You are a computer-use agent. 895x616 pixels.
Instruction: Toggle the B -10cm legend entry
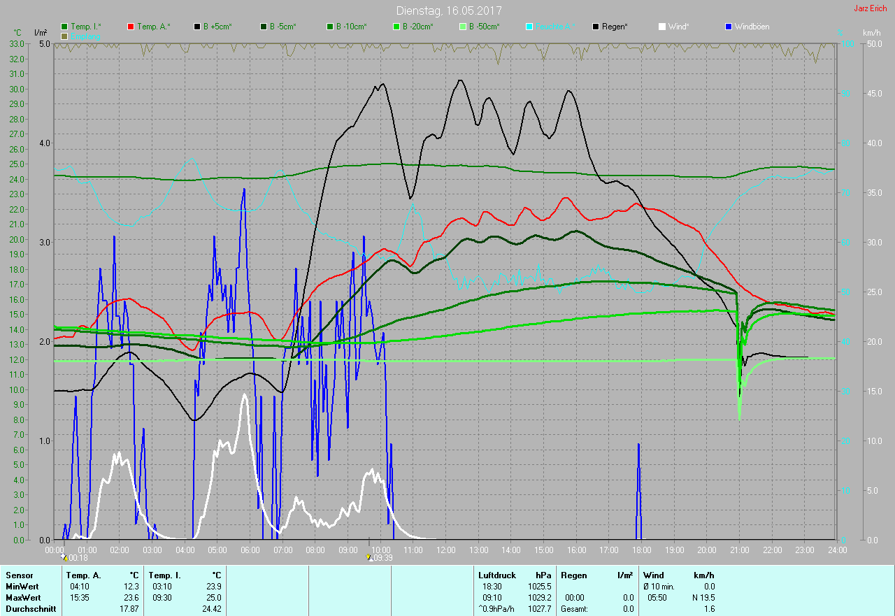click(x=346, y=27)
